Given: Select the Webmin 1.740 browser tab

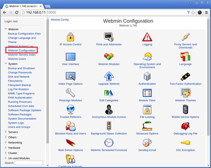Looking at the screenshot, I should [24, 6].
